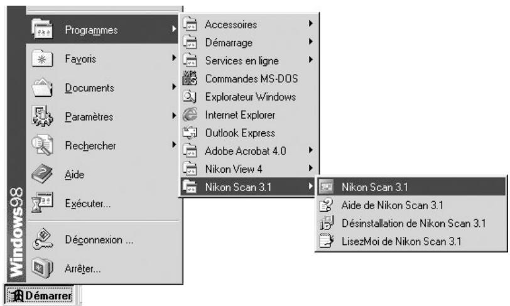The width and height of the screenshot is (510, 306).
Task: Click the Aide book icon
Action: coord(42,174)
